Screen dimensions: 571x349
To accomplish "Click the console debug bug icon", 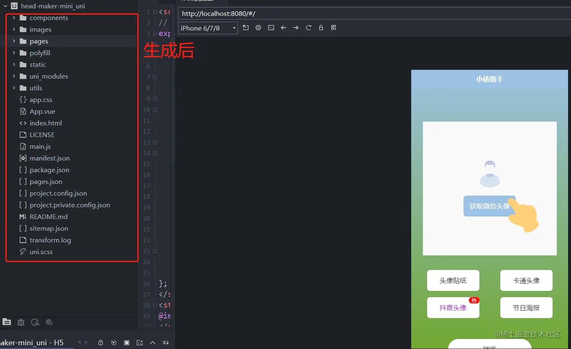I will (100, 342).
